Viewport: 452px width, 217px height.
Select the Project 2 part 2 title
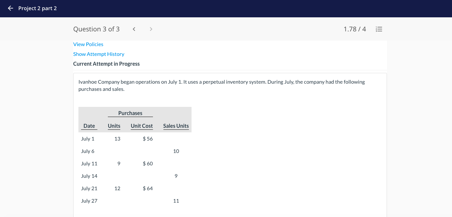(x=38, y=8)
